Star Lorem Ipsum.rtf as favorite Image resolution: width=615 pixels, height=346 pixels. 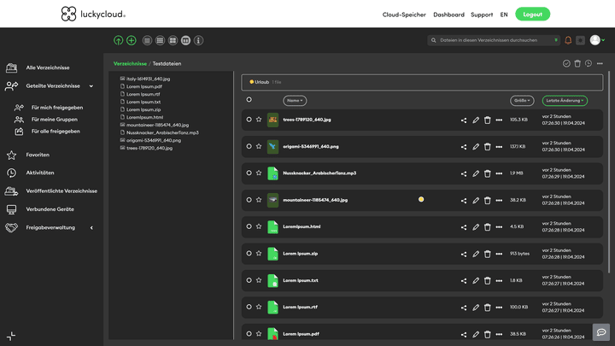point(259,307)
